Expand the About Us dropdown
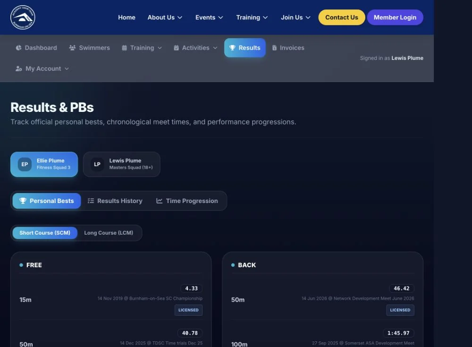The height and width of the screenshot is (347, 472). (x=165, y=17)
